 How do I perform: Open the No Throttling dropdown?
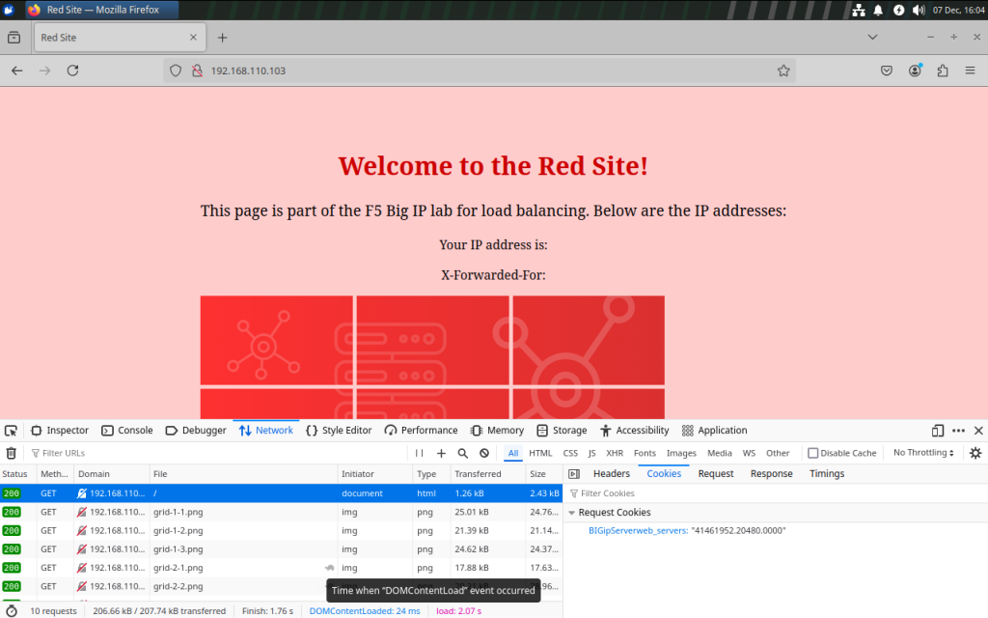pos(923,452)
